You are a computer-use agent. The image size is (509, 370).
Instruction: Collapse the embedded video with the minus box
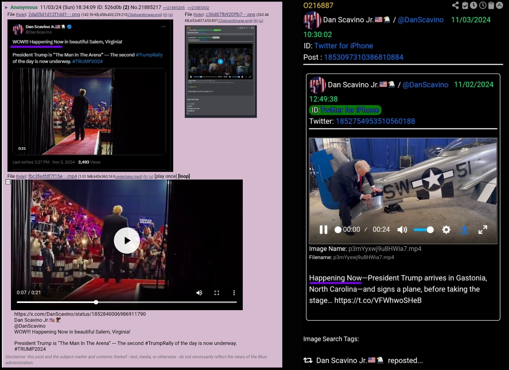click(x=8, y=182)
